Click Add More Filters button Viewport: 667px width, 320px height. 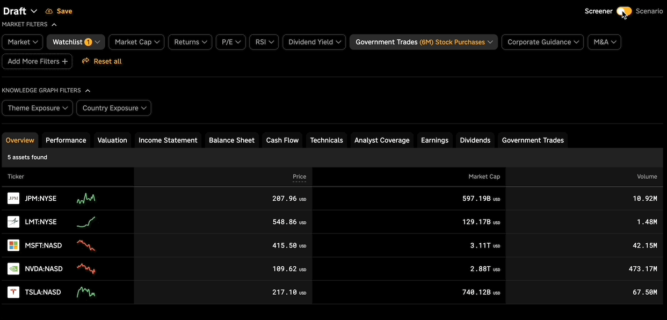(x=37, y=61)
